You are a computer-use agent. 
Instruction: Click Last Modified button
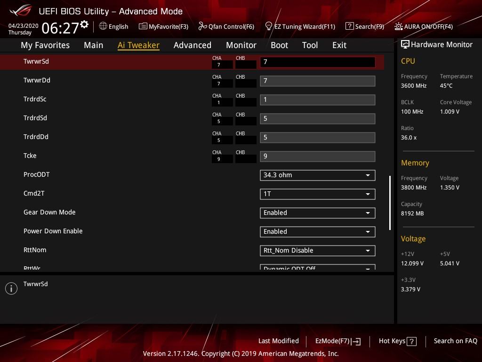click(279, 341)
